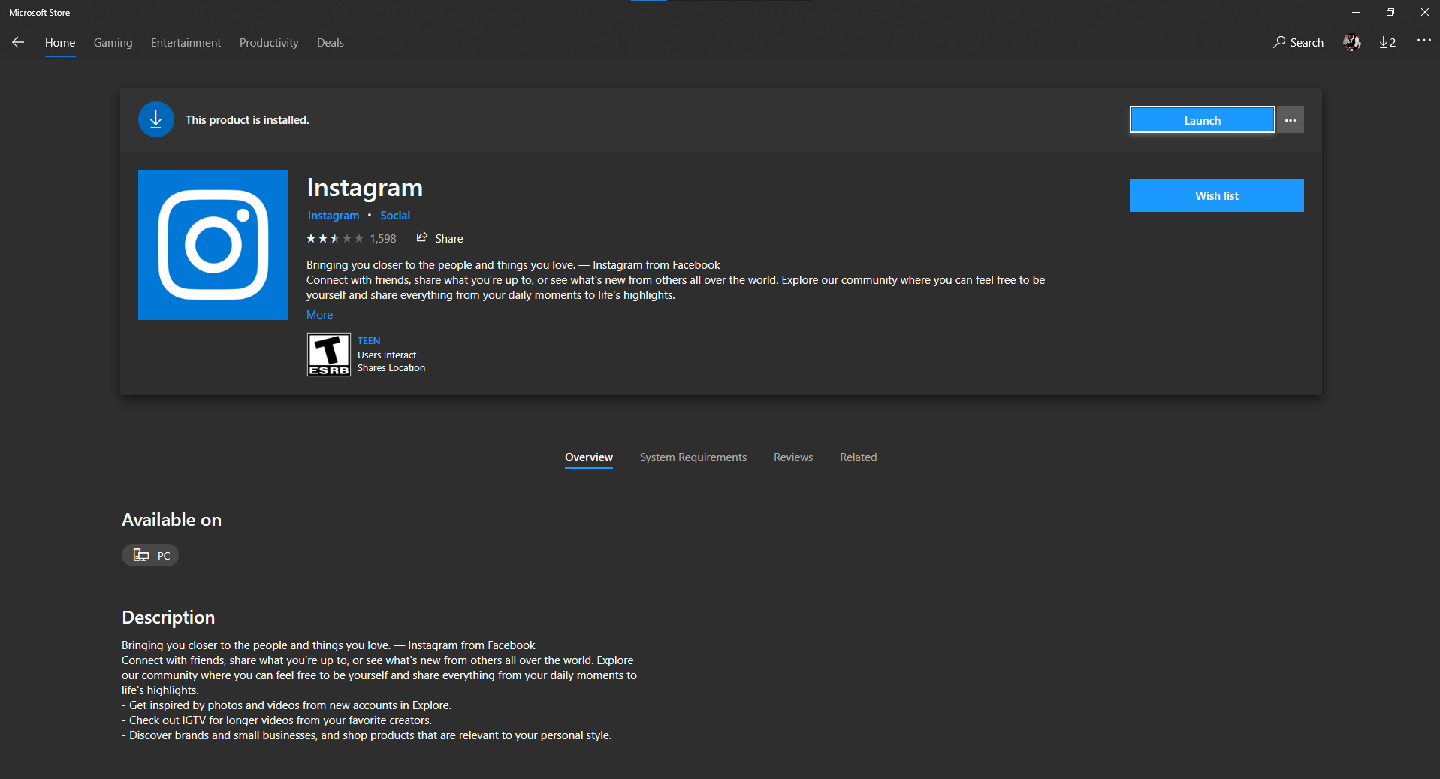
Task: Minimize the Microsoft Store window
Action: (1356, 12)
